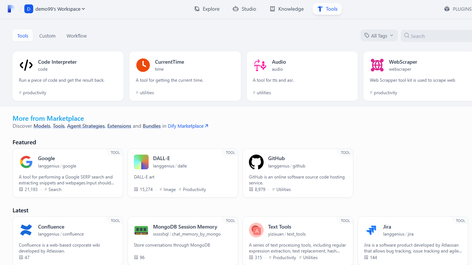The image size is (472, 265).
Task: Open the GitHub octocat icon
Action: [x=256, y=162]
